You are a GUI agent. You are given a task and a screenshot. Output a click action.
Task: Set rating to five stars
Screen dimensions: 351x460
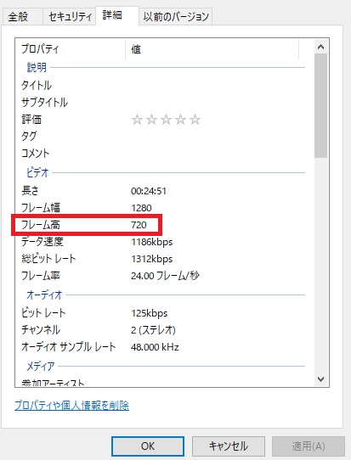click(x=195, y=120)
